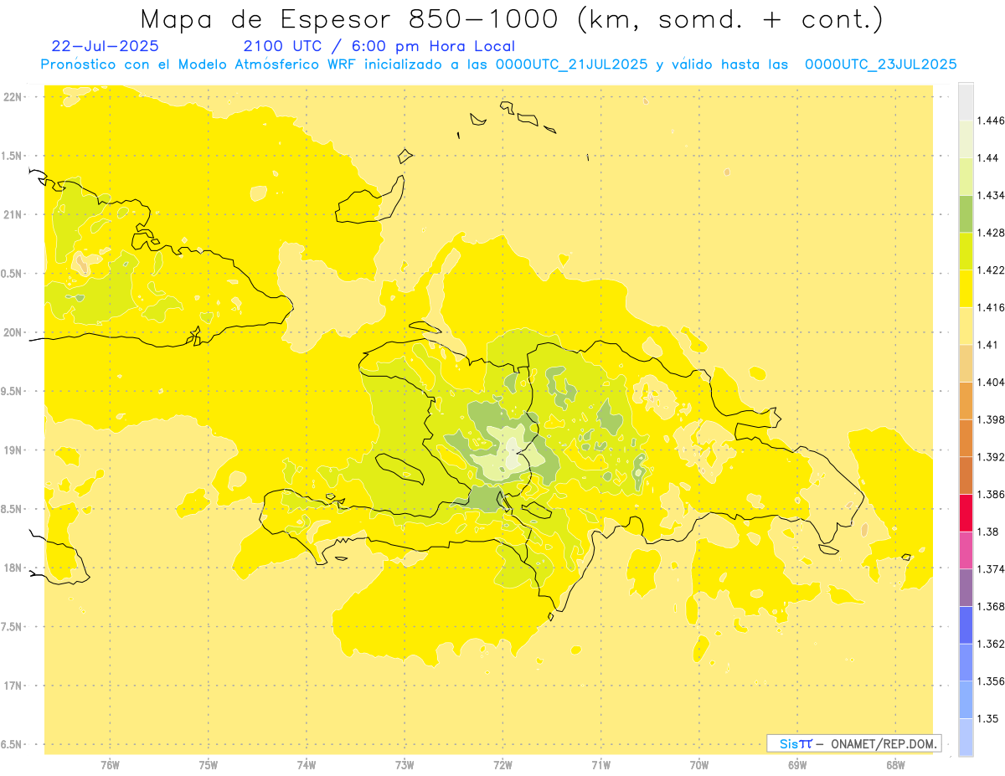Click the 69W longitude label

[x=797, y=764]
